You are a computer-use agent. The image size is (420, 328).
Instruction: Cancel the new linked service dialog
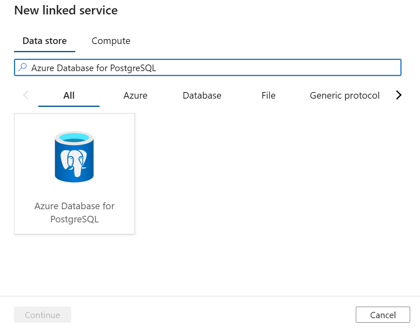383,315
